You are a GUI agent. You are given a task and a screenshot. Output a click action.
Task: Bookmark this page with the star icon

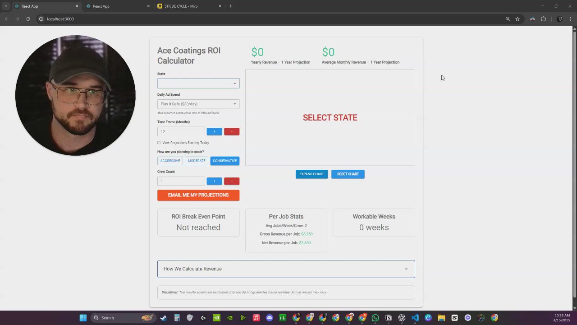tap(517, 19)
